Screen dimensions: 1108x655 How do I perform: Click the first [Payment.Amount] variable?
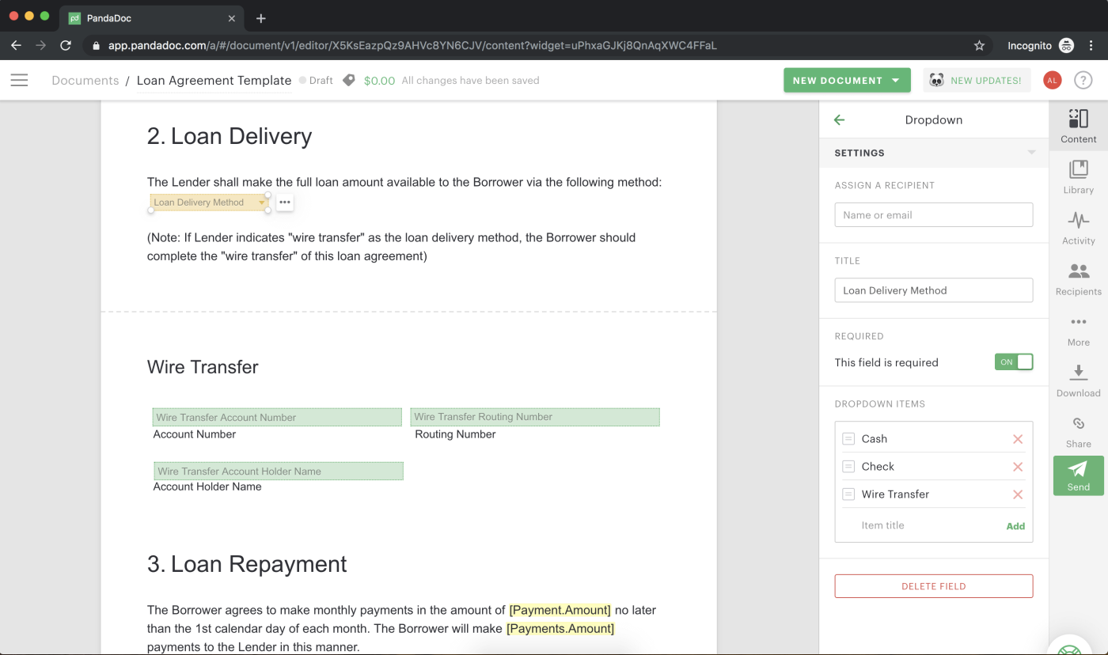(560, 610)
